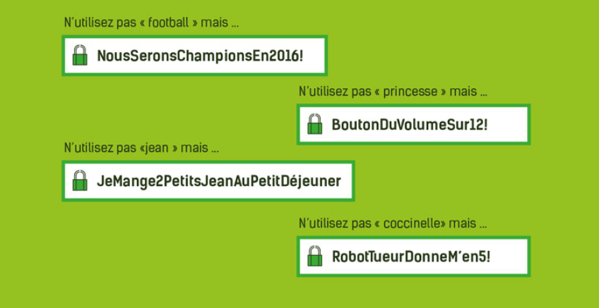
Task: Click the padlock icon beside RobotTueurDonneM'en5!
Action: pyautogui.click(x=315, y=256)
